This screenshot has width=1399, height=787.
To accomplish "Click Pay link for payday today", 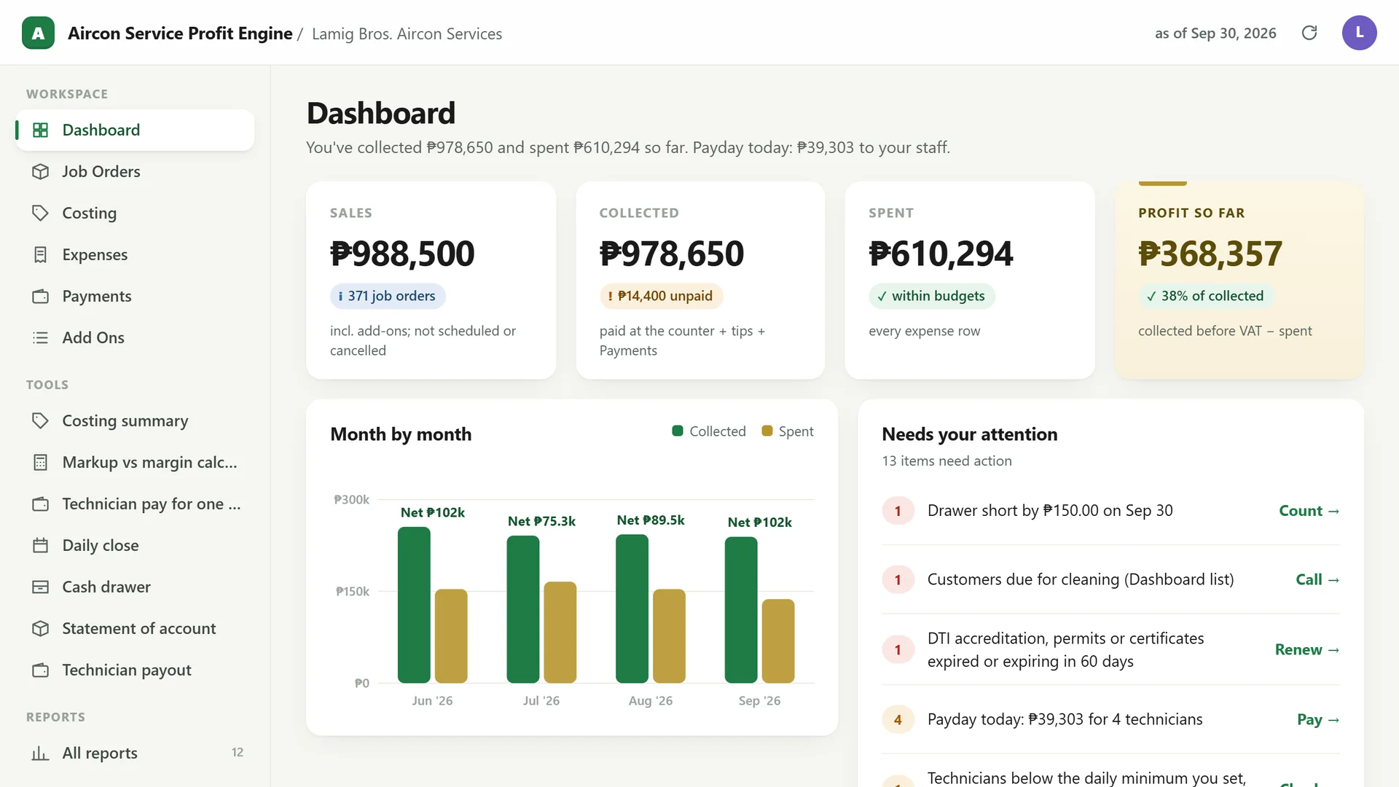I will tap(1317, 719).
